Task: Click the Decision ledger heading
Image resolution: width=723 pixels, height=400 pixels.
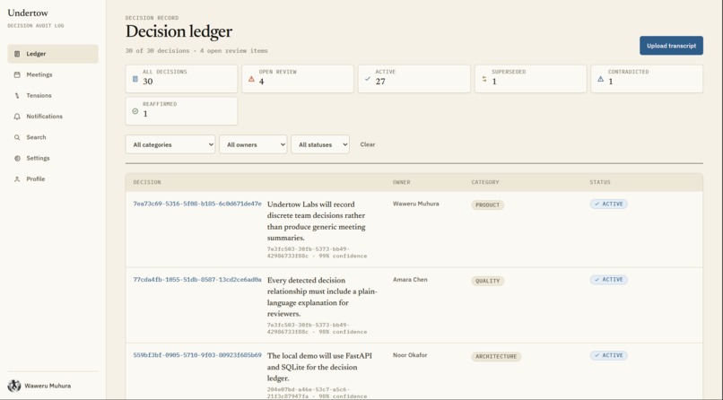Action: (x=179, y=31)
